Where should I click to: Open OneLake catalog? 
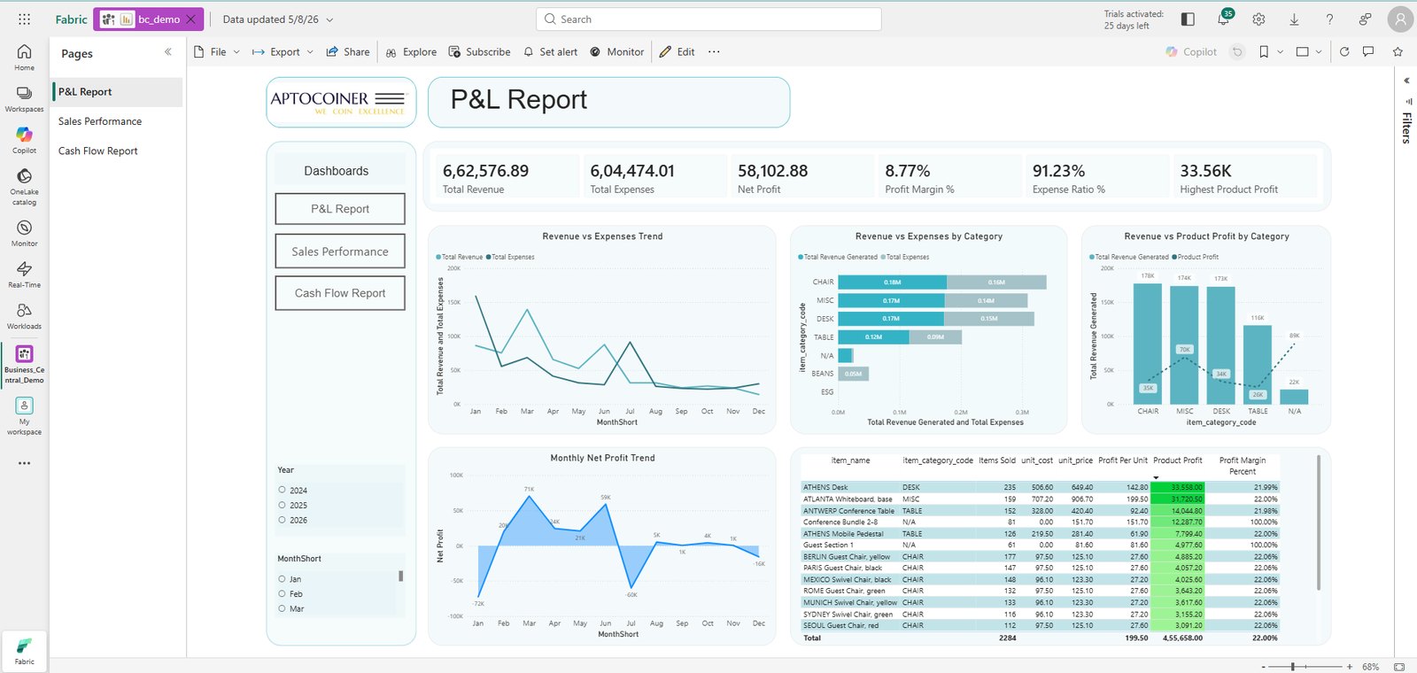24,187
